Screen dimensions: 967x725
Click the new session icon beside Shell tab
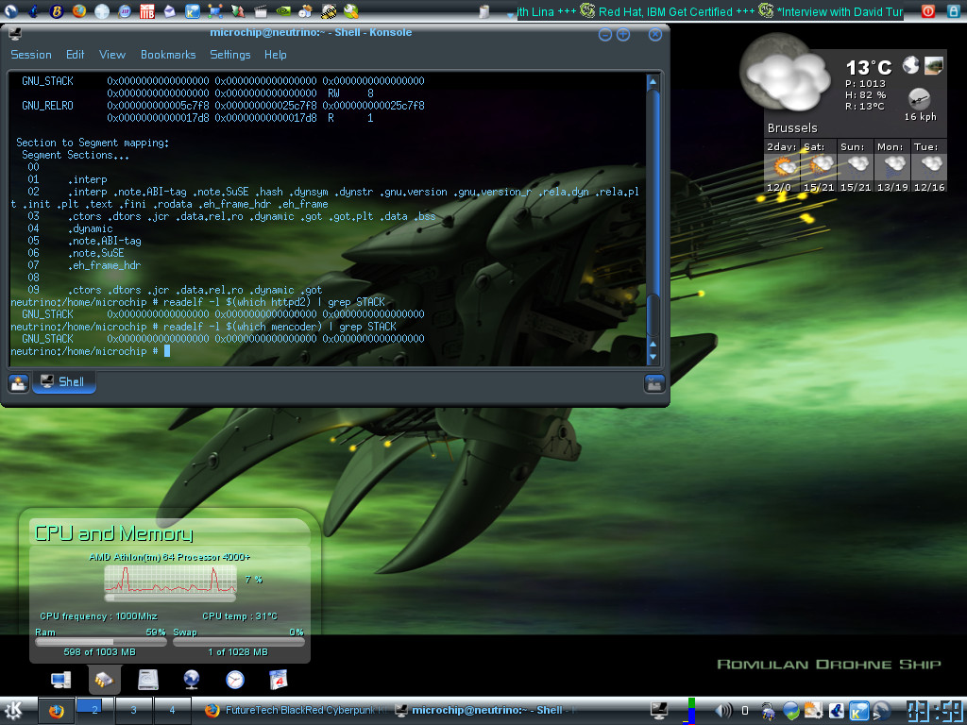(x=18, y=383)
